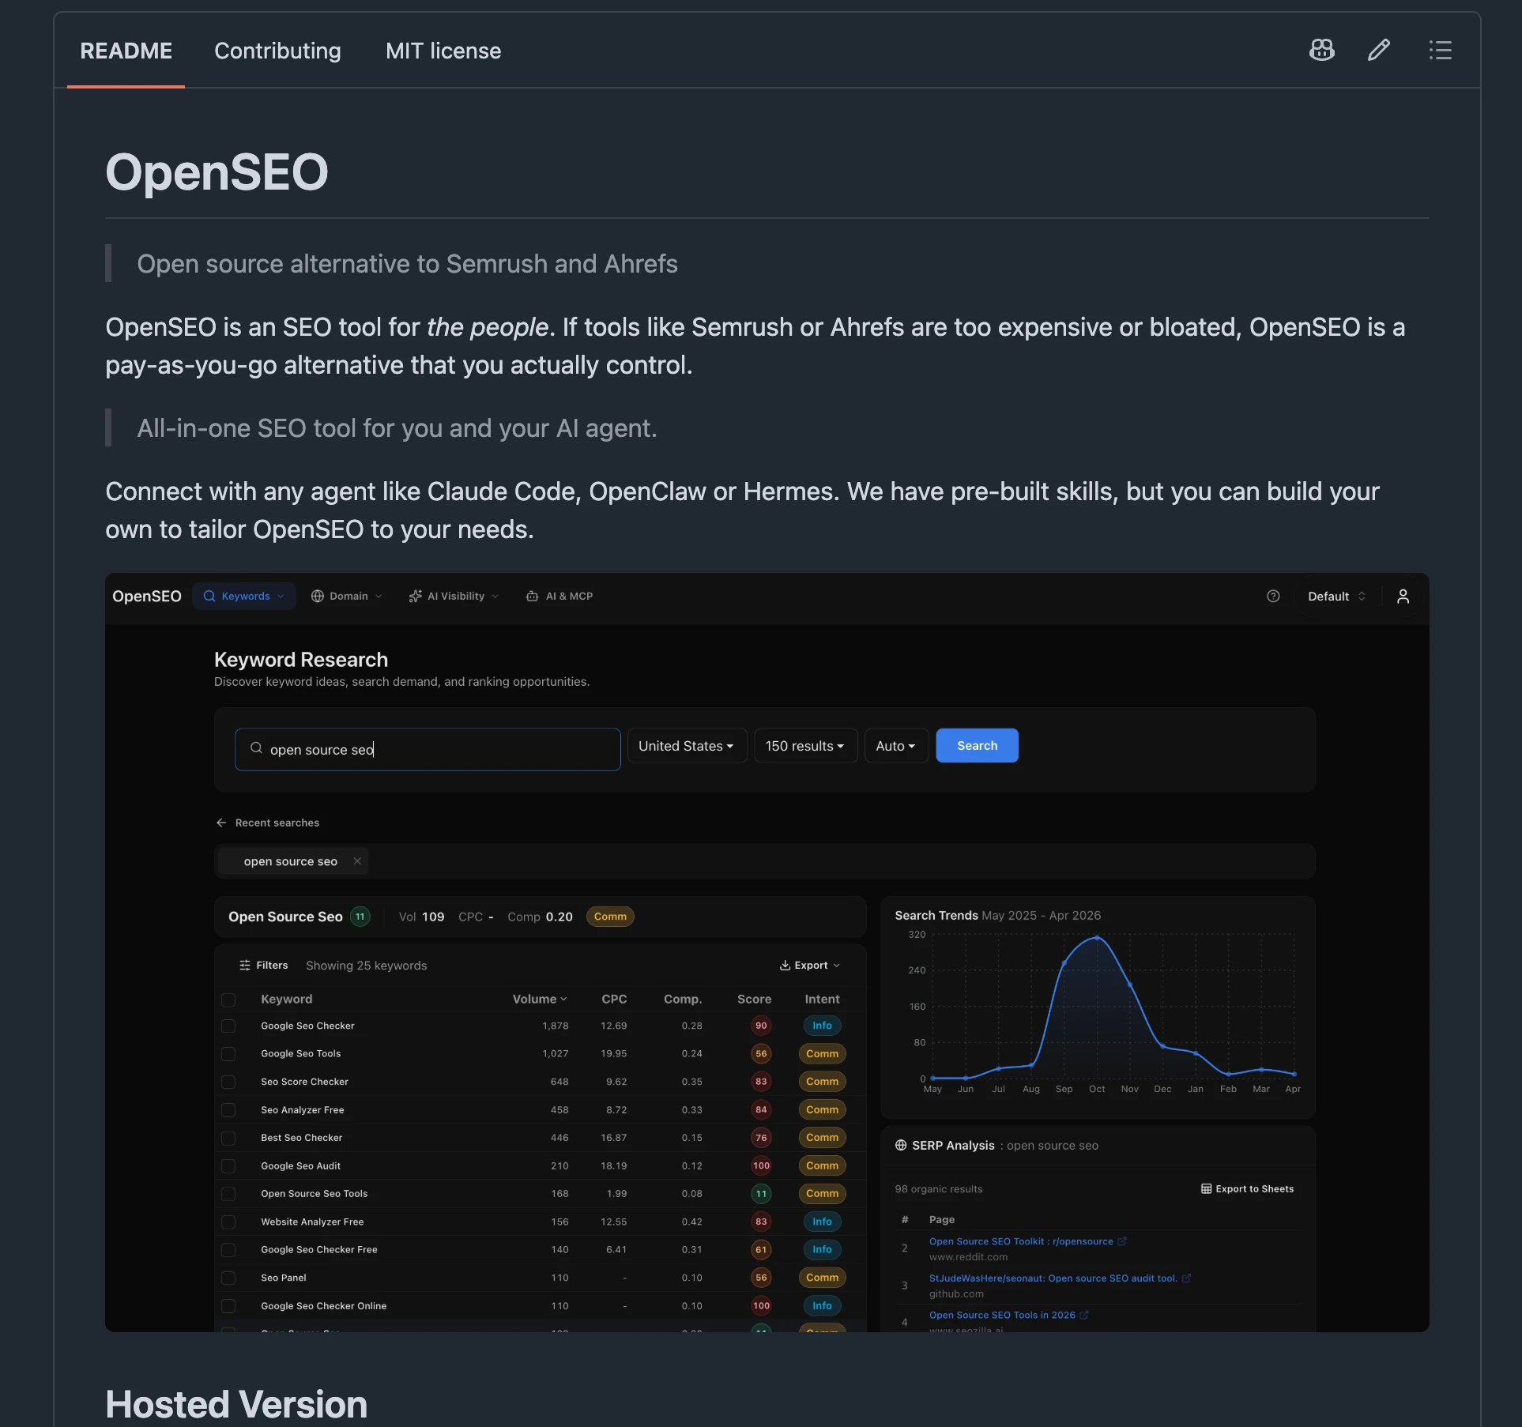Screen dimensions: 1522x1427
Task: Click the sparkle icon in AI Visibility menu
Action: point(415,597)
